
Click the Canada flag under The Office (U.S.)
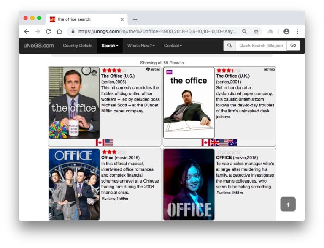pyautogui.click(x=99, y=143)
